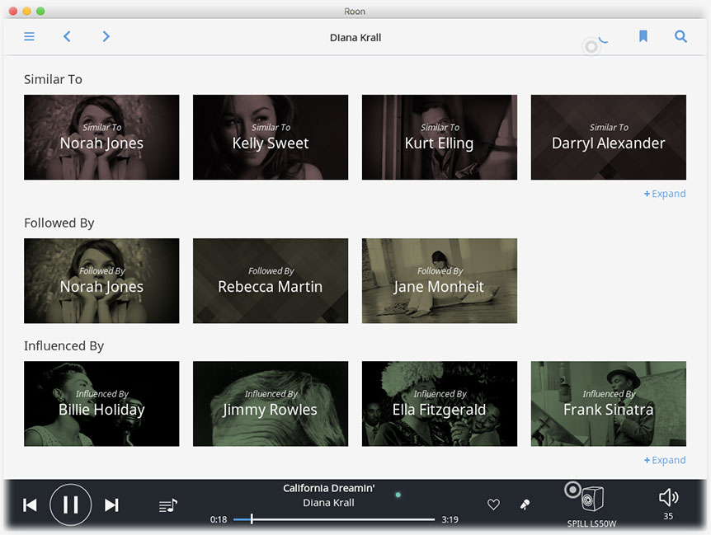Open the play queue icon
Viewport: 711px width, 535px height.
click(167, 505)
